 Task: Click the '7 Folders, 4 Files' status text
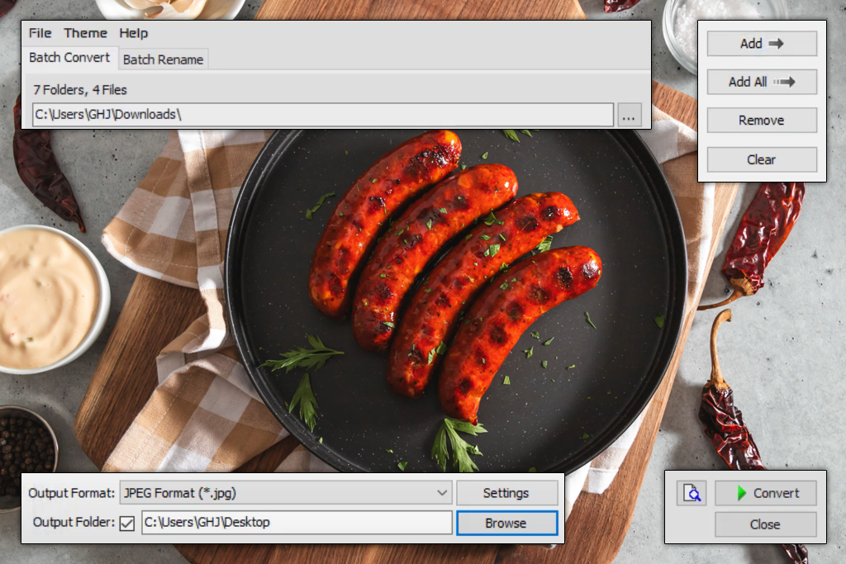coord(80,90)
